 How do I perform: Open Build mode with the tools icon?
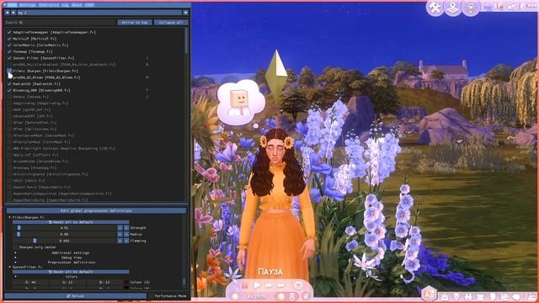[x=435, y=8]
